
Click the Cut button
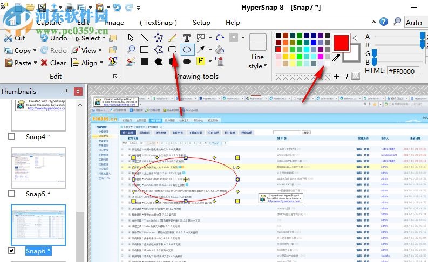click(x=15, y=38)
